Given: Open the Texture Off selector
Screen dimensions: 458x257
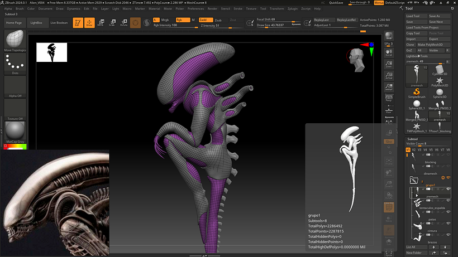Looking at the screenshot, I should click(15, 109).
